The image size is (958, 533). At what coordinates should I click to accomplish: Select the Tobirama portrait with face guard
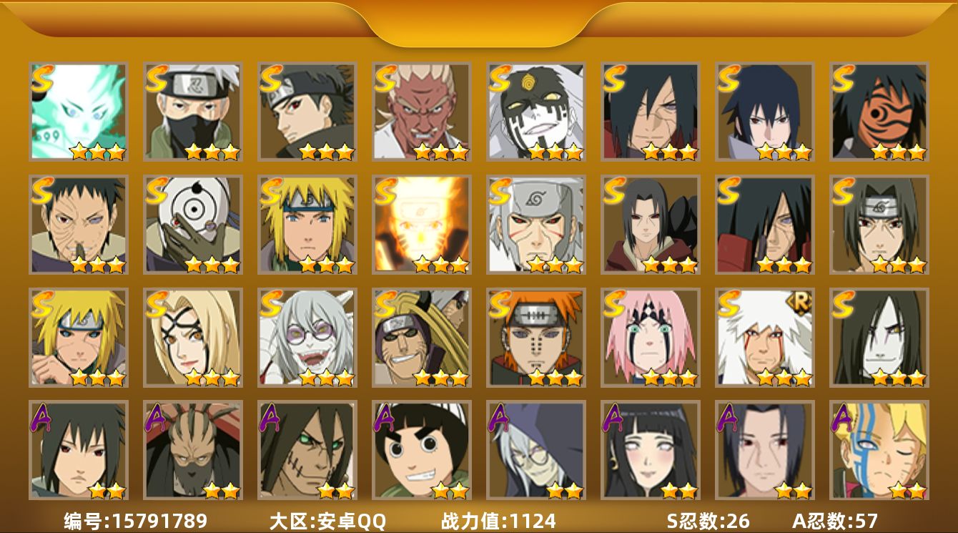pyautogui.click(x=536, y=225)
